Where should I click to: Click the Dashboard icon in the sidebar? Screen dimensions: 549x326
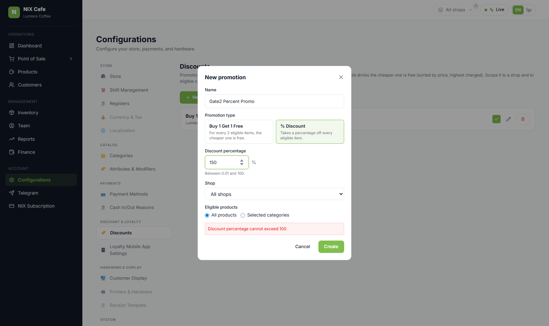pyautogui.click(x=12, y=46)
